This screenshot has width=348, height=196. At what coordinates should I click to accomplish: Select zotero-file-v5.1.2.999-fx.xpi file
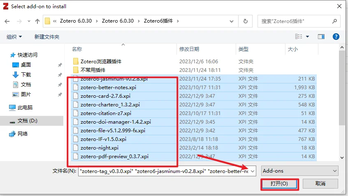click(x=113, y=131)
